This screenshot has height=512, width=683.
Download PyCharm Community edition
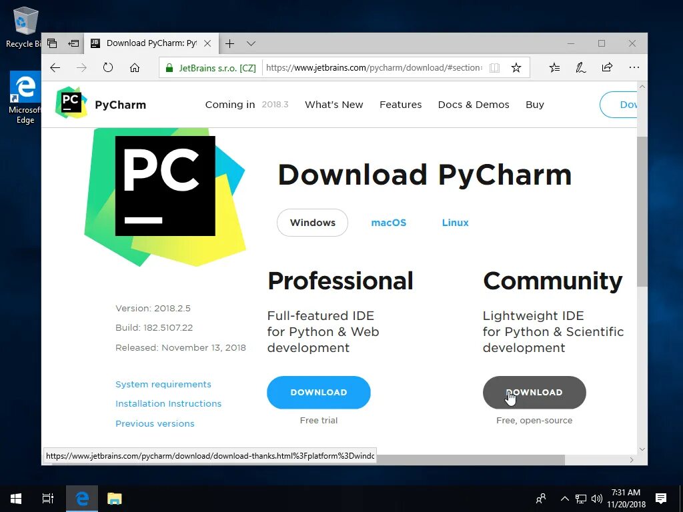pyautogui.click(x=534, y=392)
